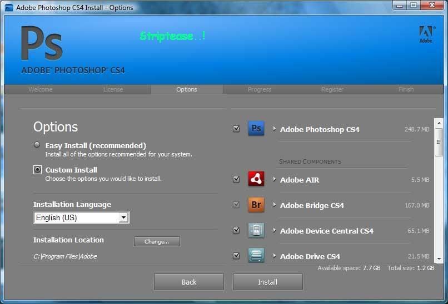Select the Options step tab
The height and width of the screenshot is (304, 448).
coord(187,89)
